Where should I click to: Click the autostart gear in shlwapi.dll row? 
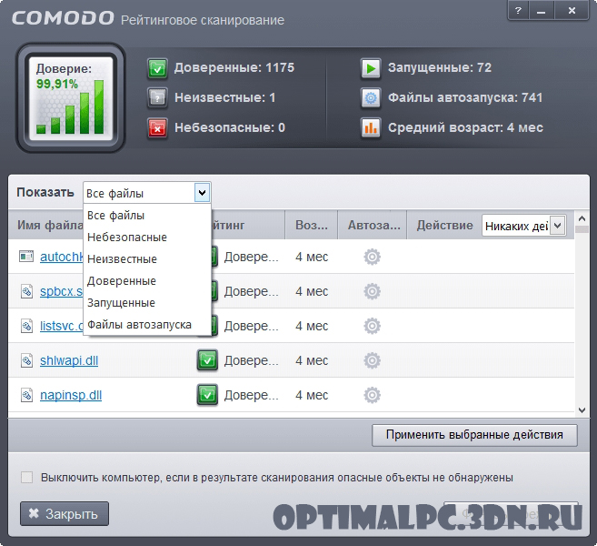point(372,360)
